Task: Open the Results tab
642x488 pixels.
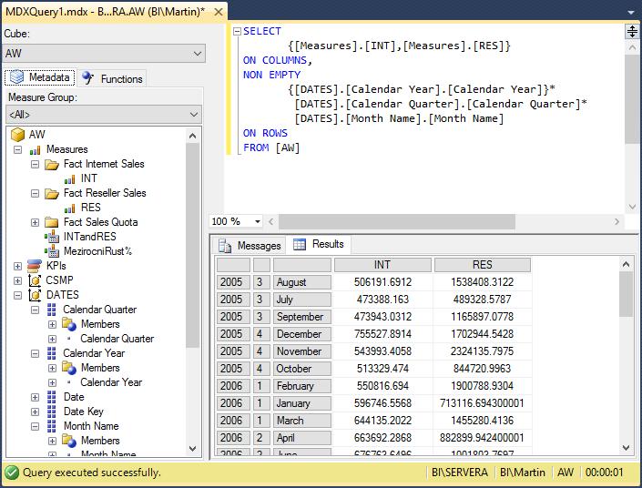Action: click(319, 244)
